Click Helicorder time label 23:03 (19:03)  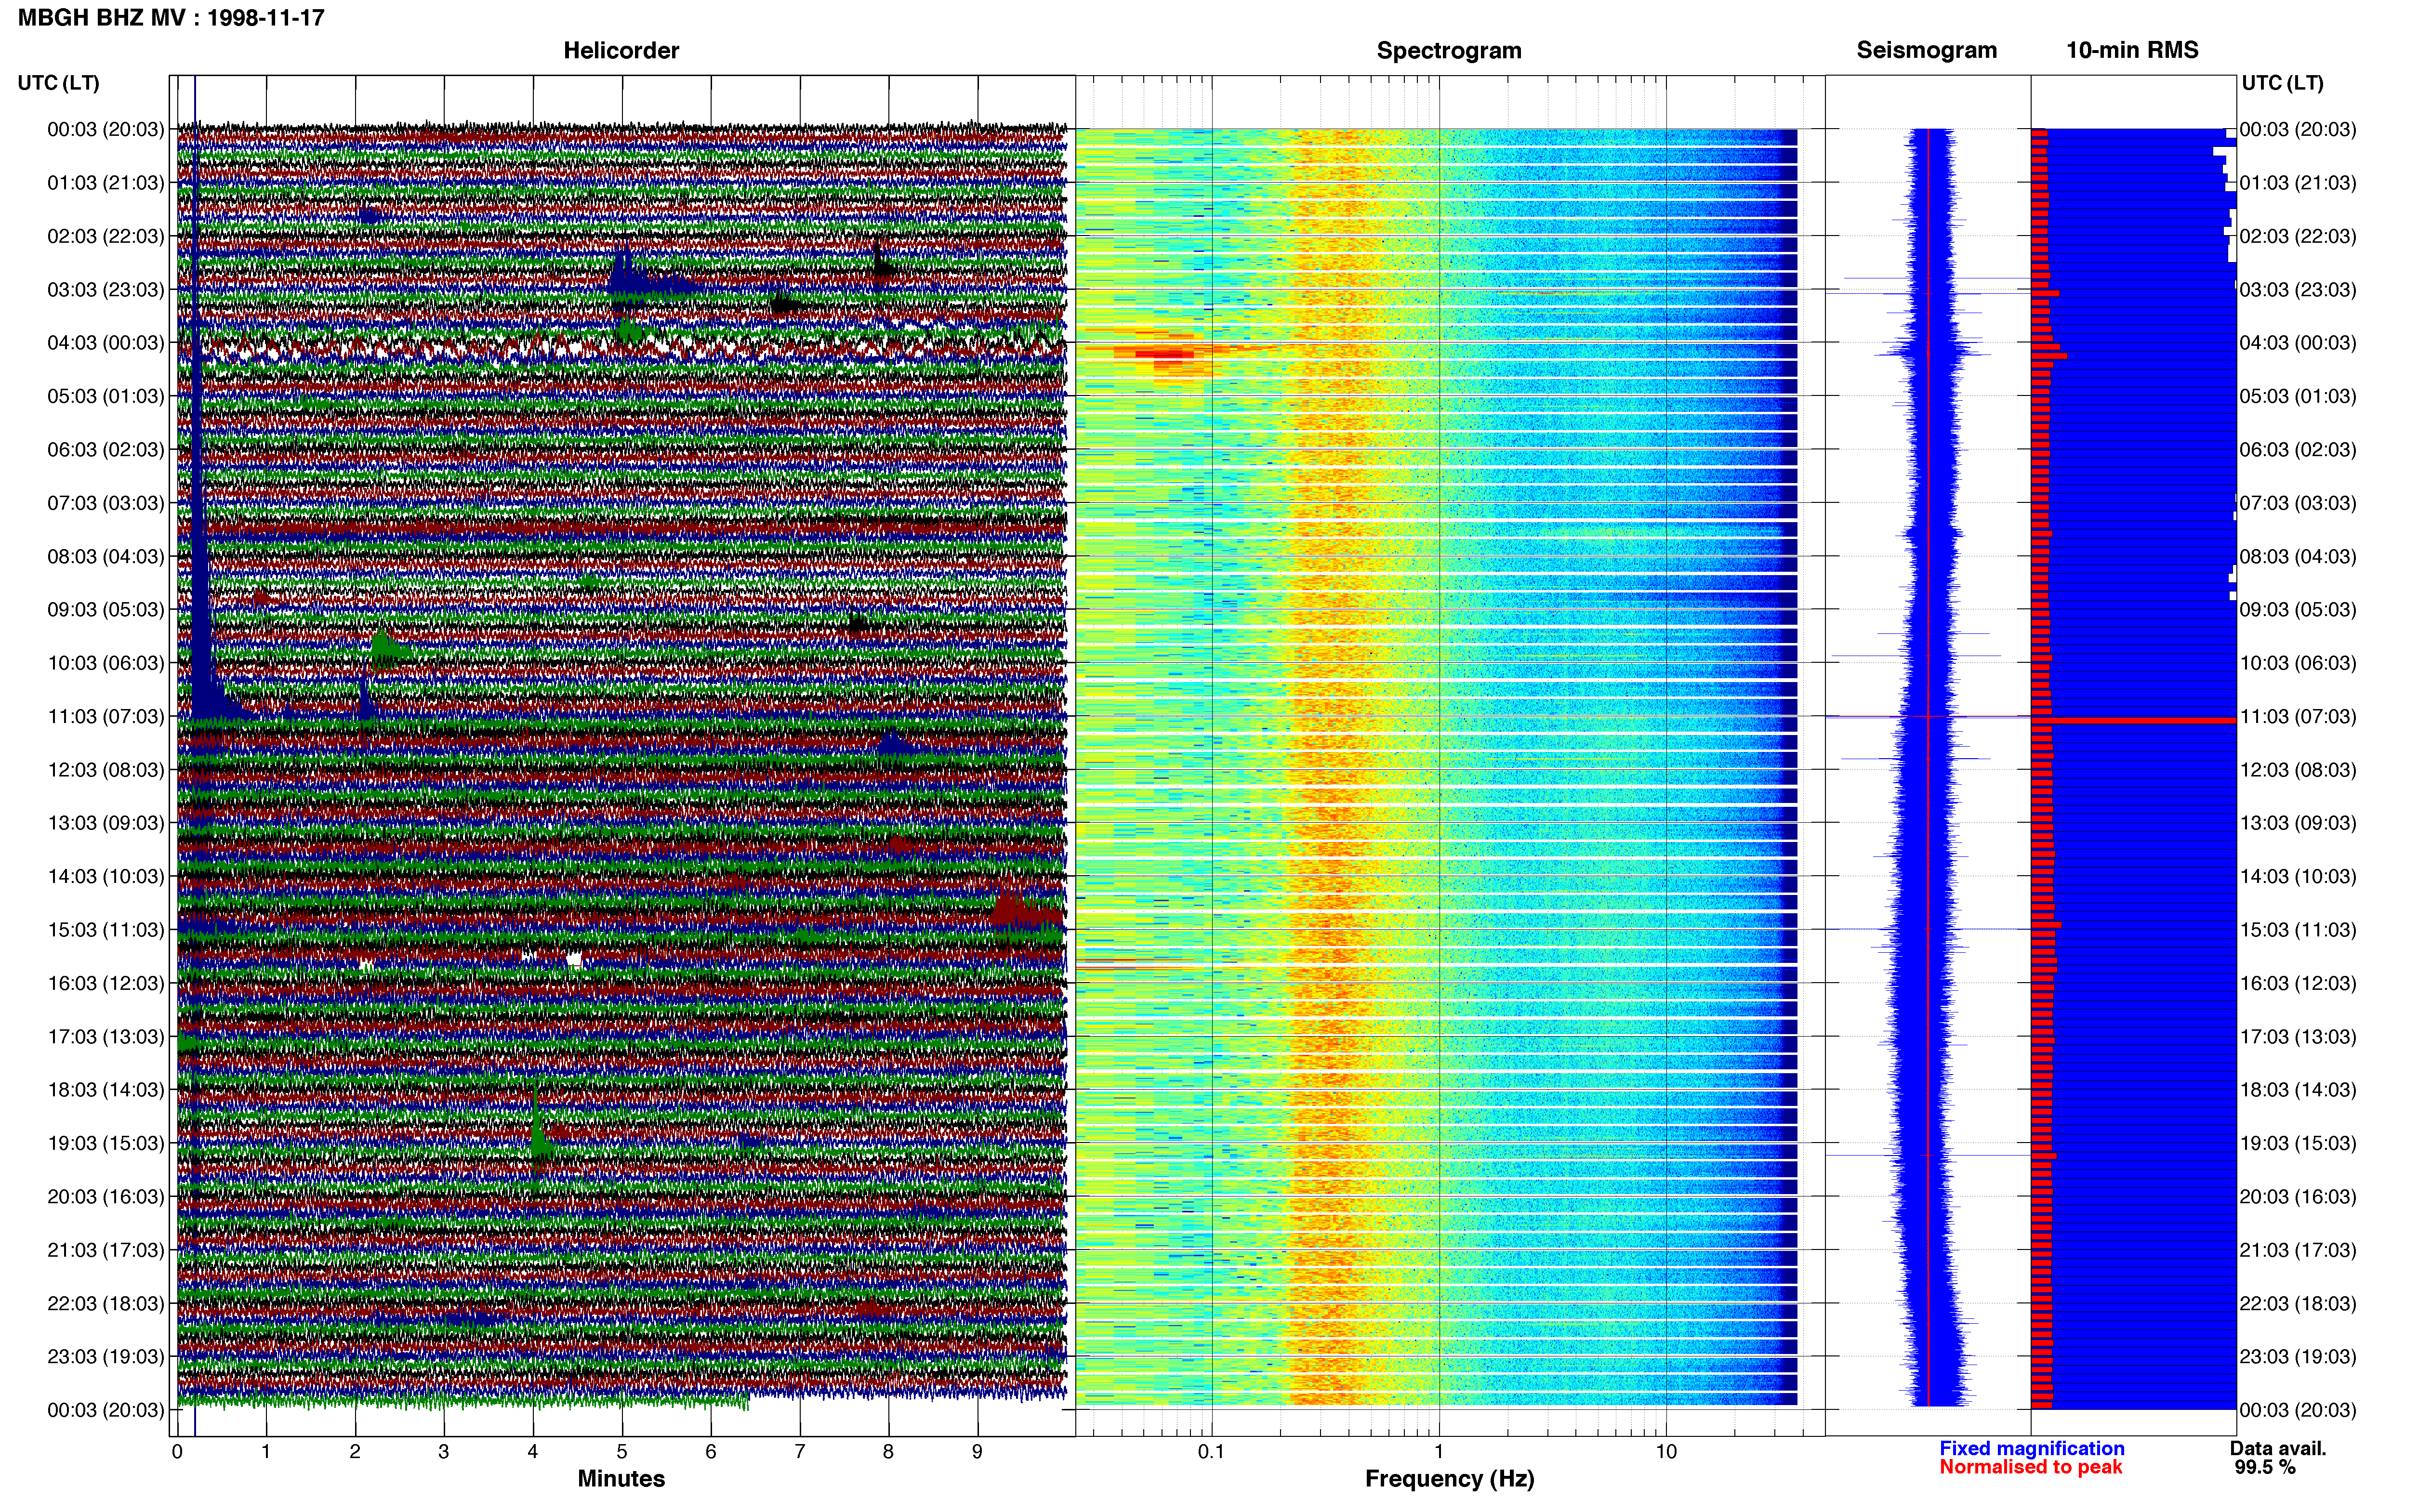click(106, 1357)
